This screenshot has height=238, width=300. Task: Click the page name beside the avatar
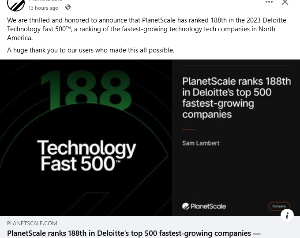pos(45,1)
